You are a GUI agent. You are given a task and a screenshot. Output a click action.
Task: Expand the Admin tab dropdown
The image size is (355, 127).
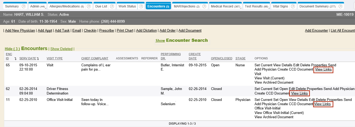point(38,6)
